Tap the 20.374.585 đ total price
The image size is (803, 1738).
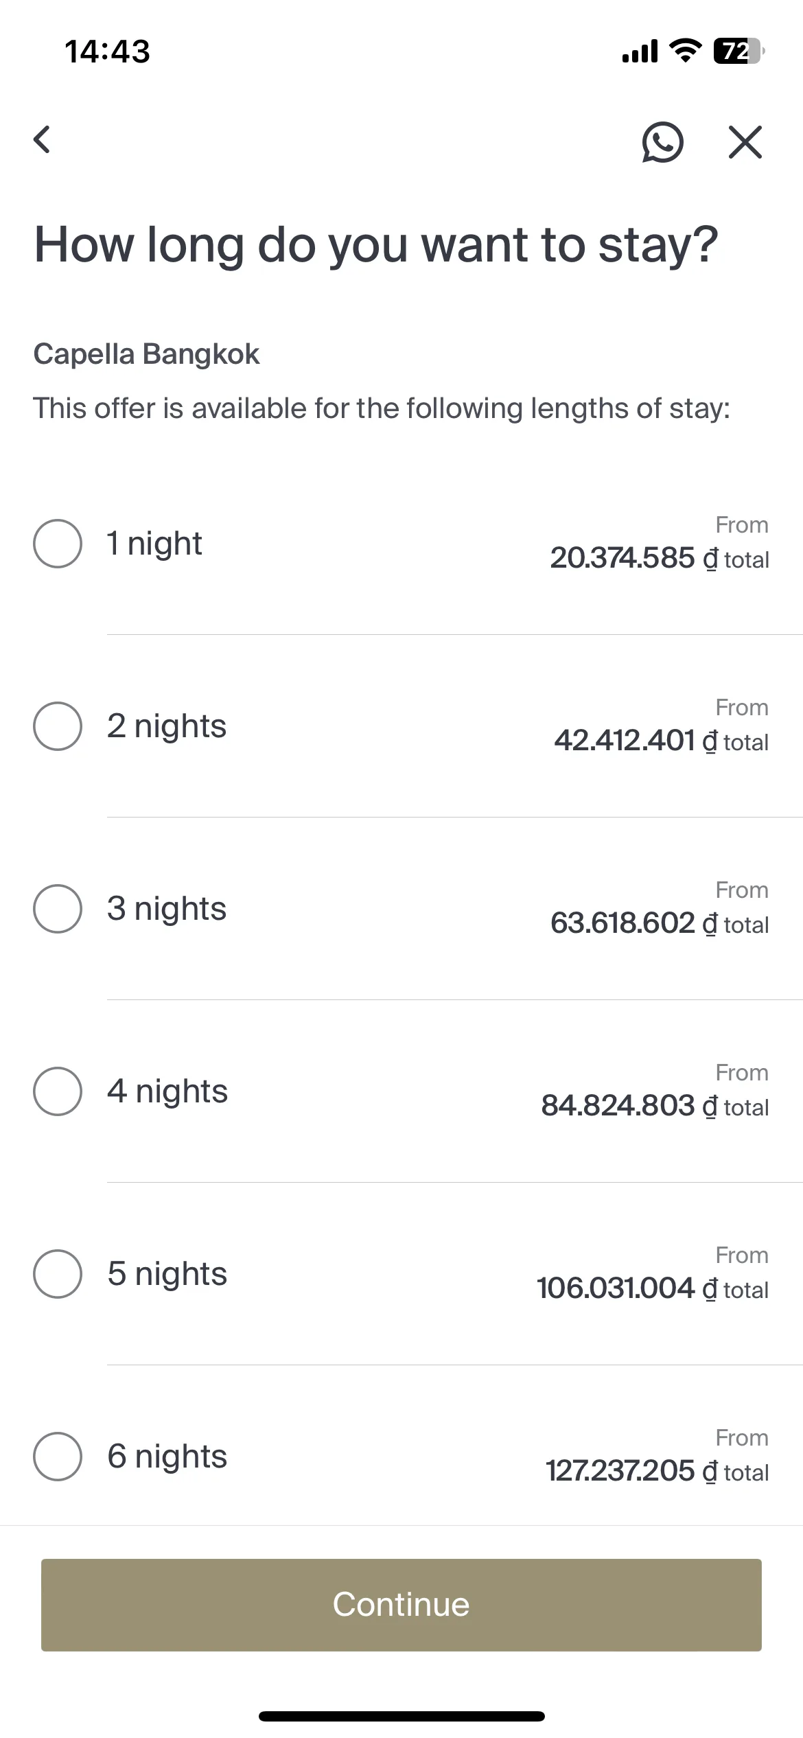click(x=660, y=558)
